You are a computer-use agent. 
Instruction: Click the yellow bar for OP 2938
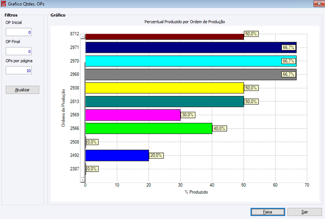pos(165,88)
